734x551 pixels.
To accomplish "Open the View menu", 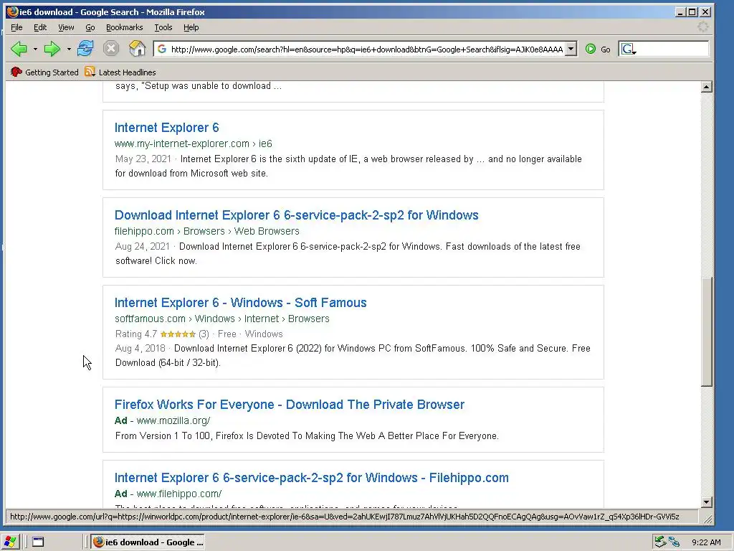I will (66, 28).
